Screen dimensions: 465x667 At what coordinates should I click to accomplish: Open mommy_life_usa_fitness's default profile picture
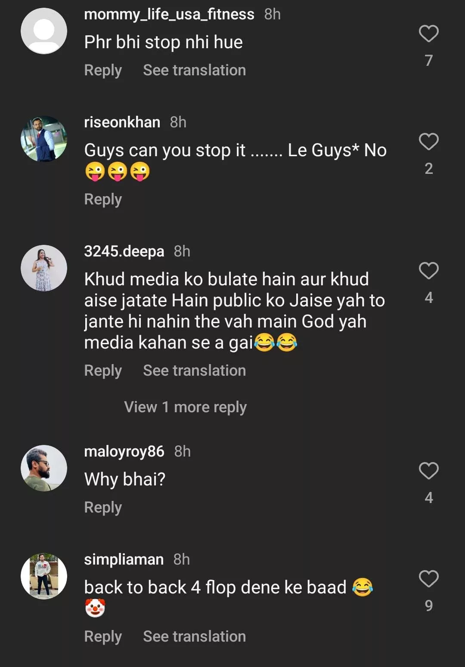[x=44, y=31]
